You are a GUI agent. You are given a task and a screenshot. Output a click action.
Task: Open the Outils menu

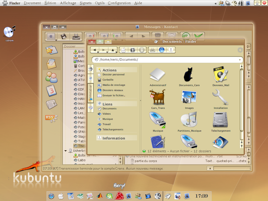click(x=100, y=3)
